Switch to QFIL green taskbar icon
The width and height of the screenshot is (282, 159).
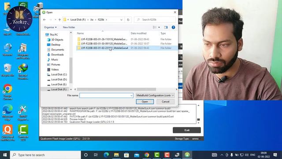[187, 155]
